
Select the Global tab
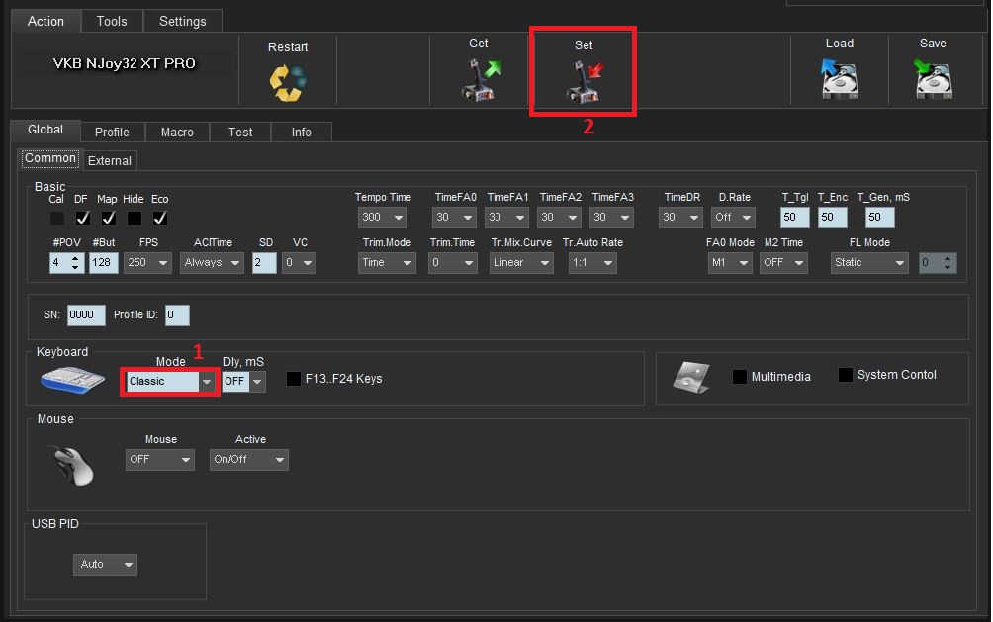click(45, 130)
